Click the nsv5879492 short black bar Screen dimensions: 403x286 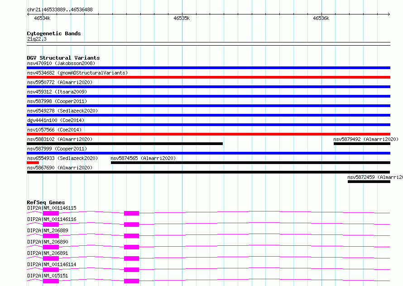[x=362, y=144]
